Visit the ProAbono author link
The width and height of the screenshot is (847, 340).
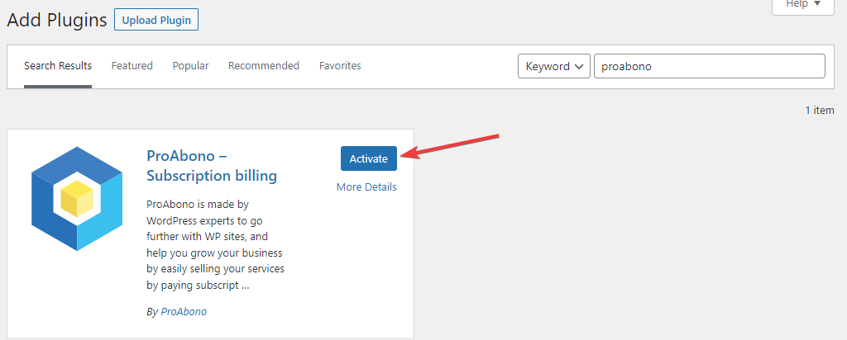[x=184, y=311]
